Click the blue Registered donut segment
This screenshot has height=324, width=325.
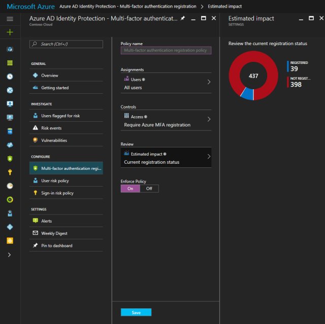point(248,94)
